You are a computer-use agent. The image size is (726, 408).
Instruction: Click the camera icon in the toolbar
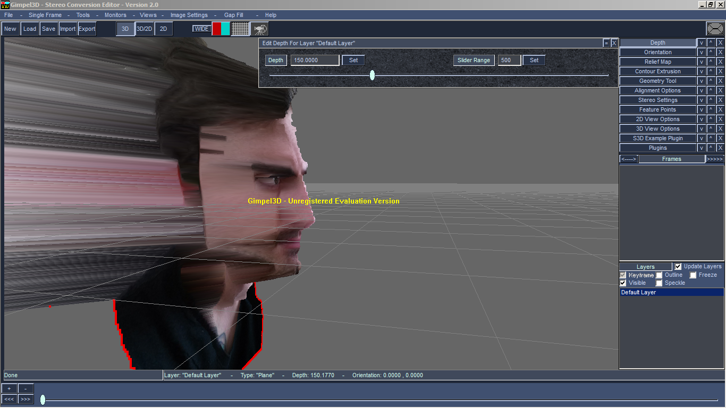tap(259, 29)
